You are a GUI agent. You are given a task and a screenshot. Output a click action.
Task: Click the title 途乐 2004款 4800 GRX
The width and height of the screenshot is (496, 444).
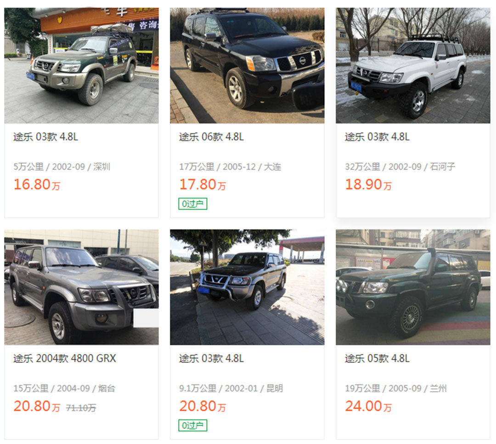click(x=65, y=358)
